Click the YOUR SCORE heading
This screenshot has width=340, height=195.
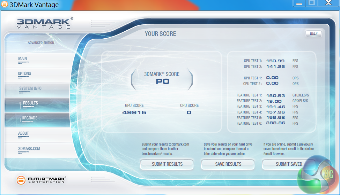coord(161,34)
